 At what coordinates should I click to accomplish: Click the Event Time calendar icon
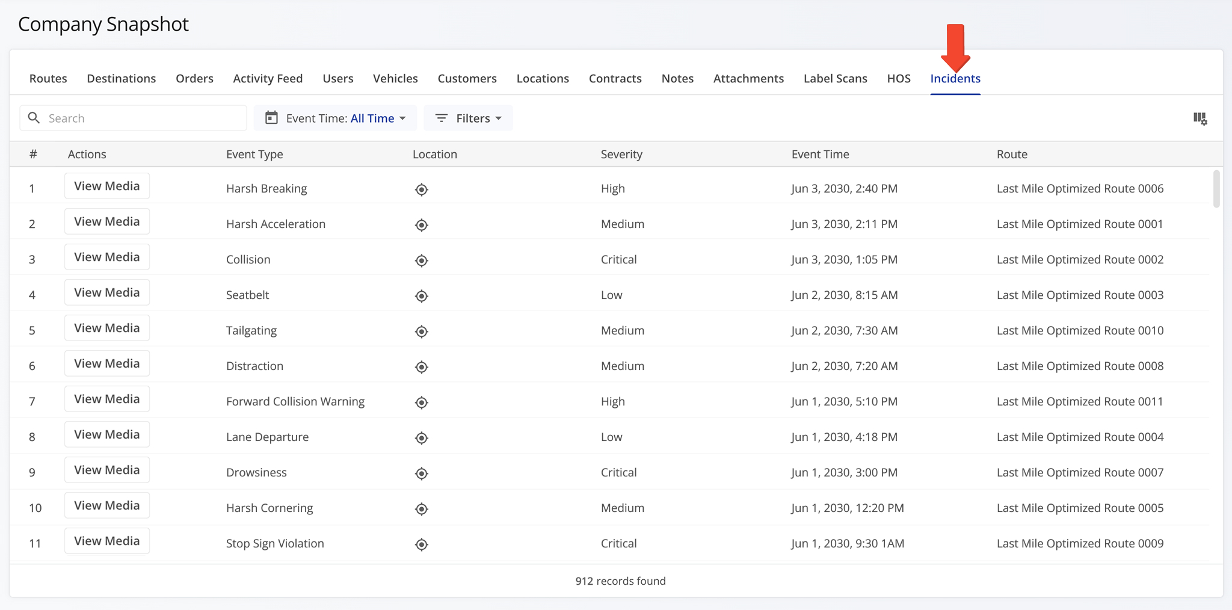pos(271,117)
